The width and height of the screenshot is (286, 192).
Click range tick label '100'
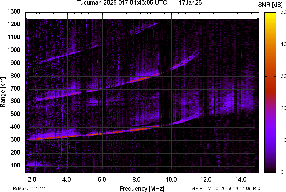coord(15,165)
